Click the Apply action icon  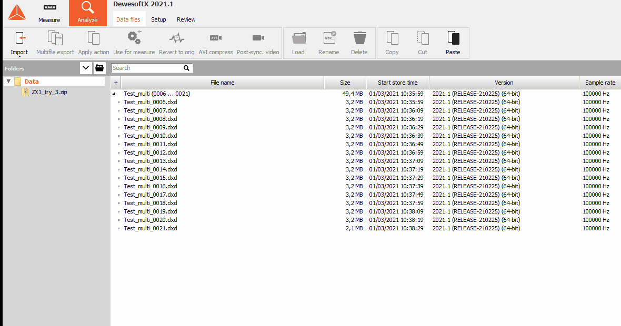tap(94, 38)
